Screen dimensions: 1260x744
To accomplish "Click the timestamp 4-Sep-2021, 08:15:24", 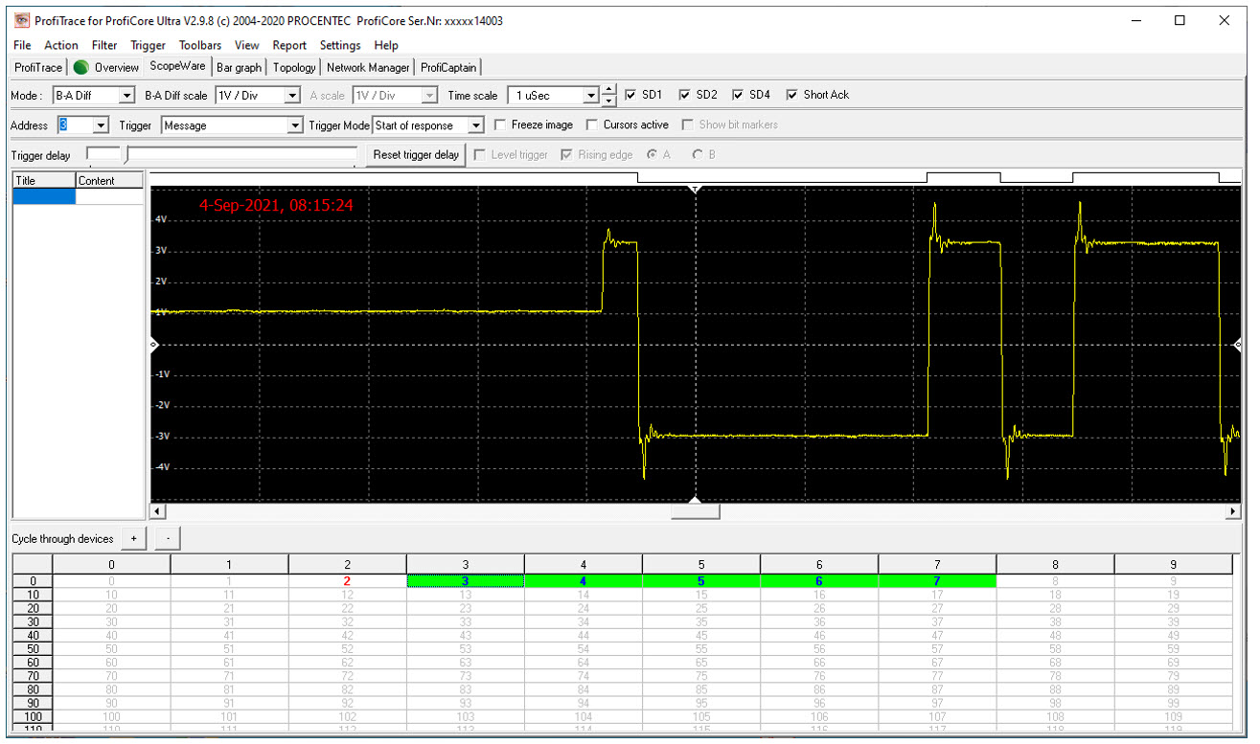I will click(x=276, y=205).
